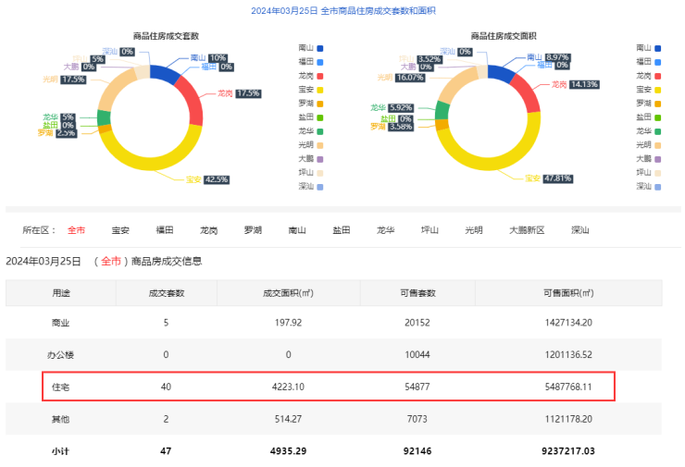The width and height of the screenshot is (685, 467).
Task: Open the 深汕 district tab
Action: (580, 230)
